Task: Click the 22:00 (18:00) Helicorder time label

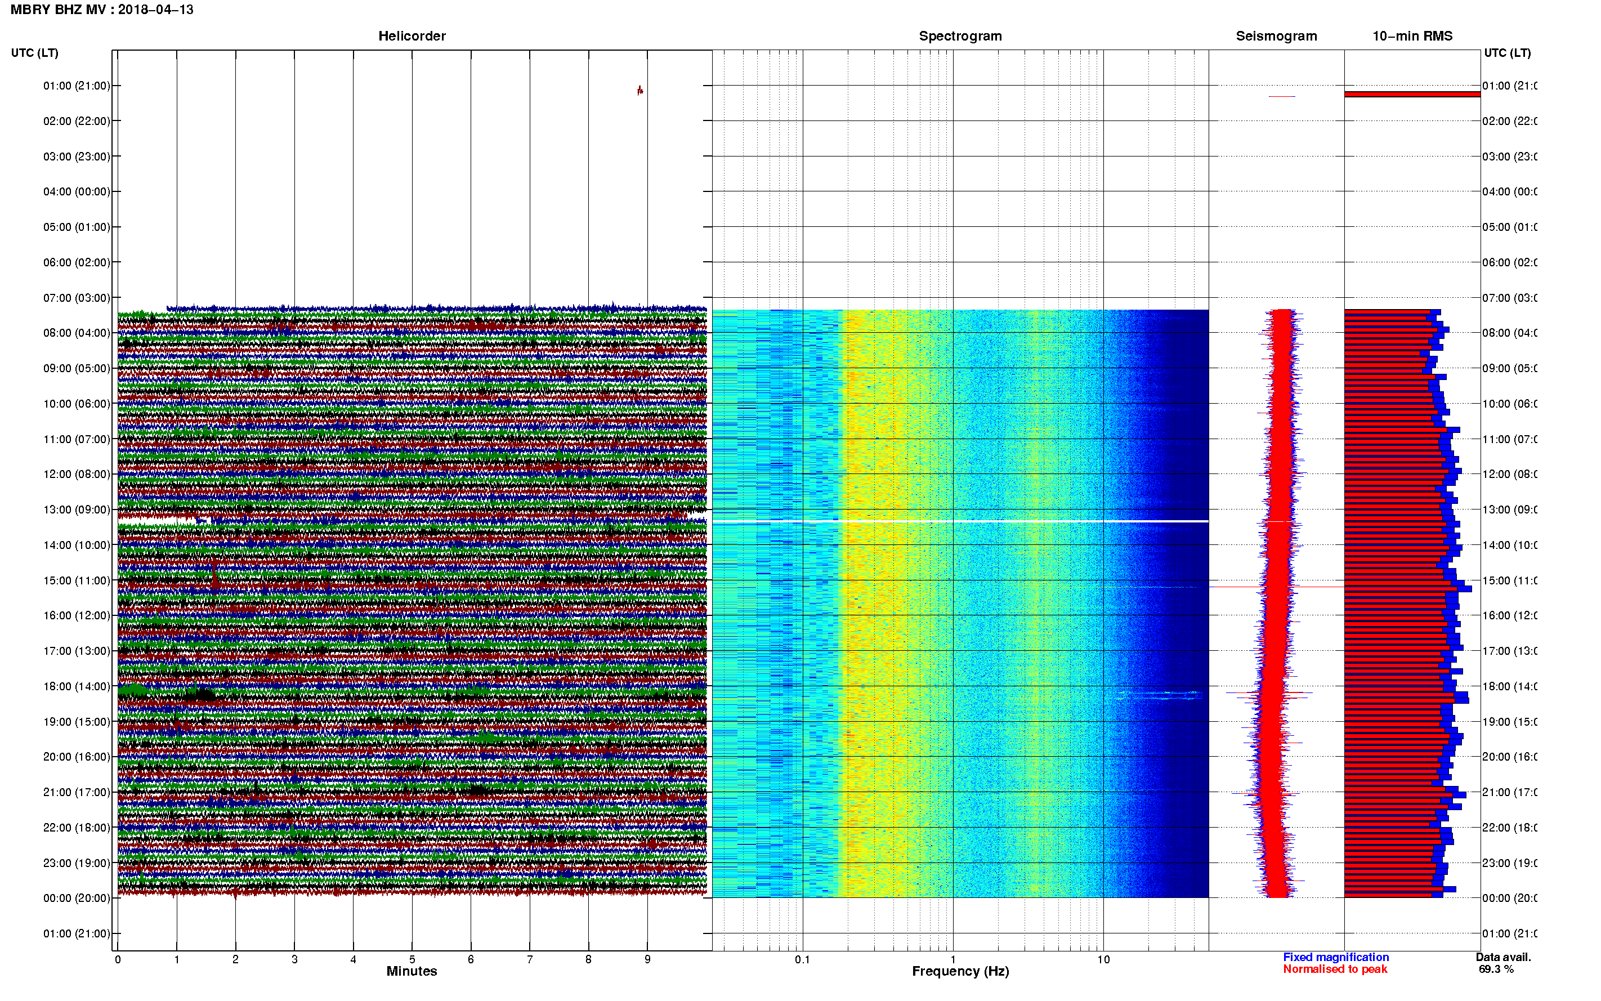Action: pyautogui.click(x=77, y=828)
